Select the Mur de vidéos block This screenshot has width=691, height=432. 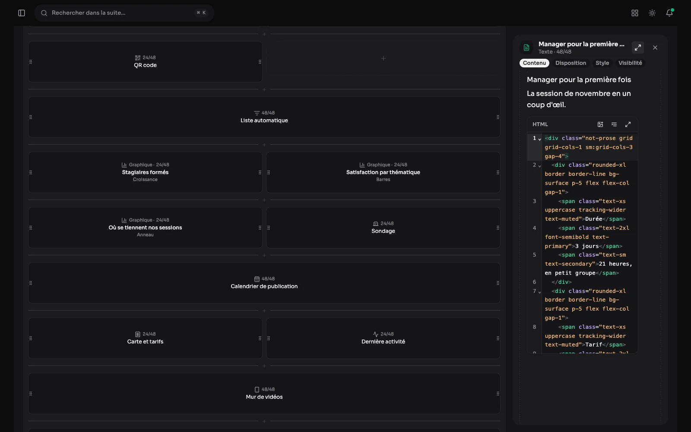coord(264,394)
